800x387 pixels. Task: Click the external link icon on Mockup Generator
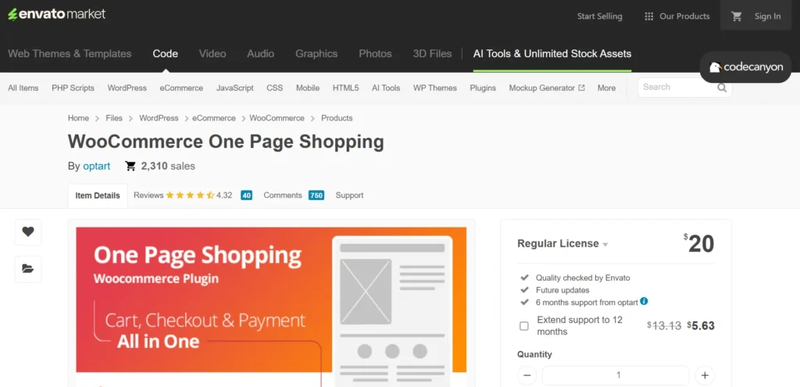click(x=581, y=88)
